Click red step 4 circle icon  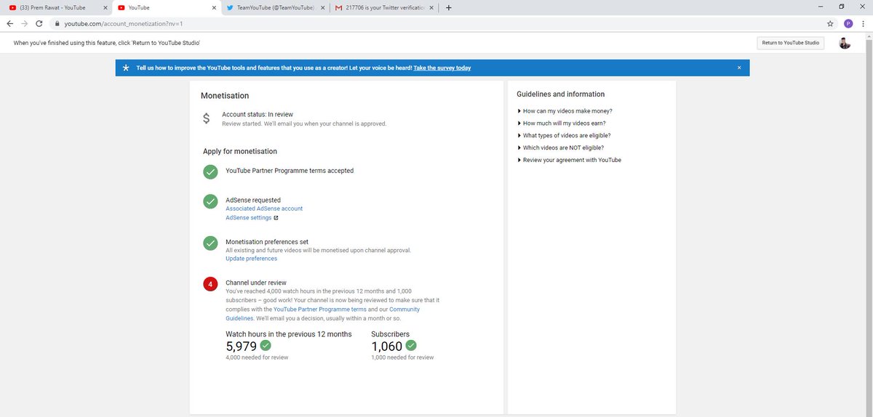pyautogui.click(x=210, y=284)
